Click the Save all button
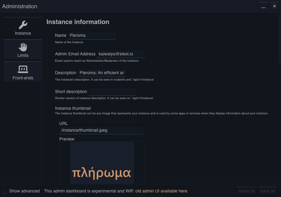 pyautogui.click(x=267, y=191)
